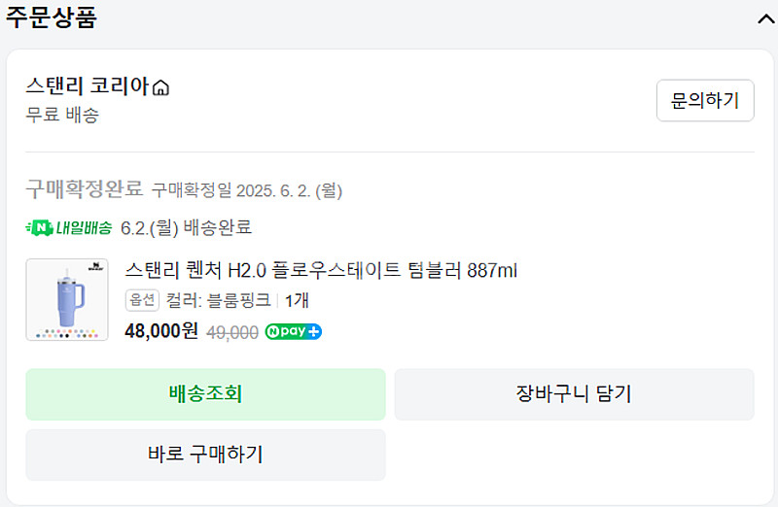Open the tumbler product thumbnail
The width and height of the screenshot is (778, 507).
coord(67,299)
